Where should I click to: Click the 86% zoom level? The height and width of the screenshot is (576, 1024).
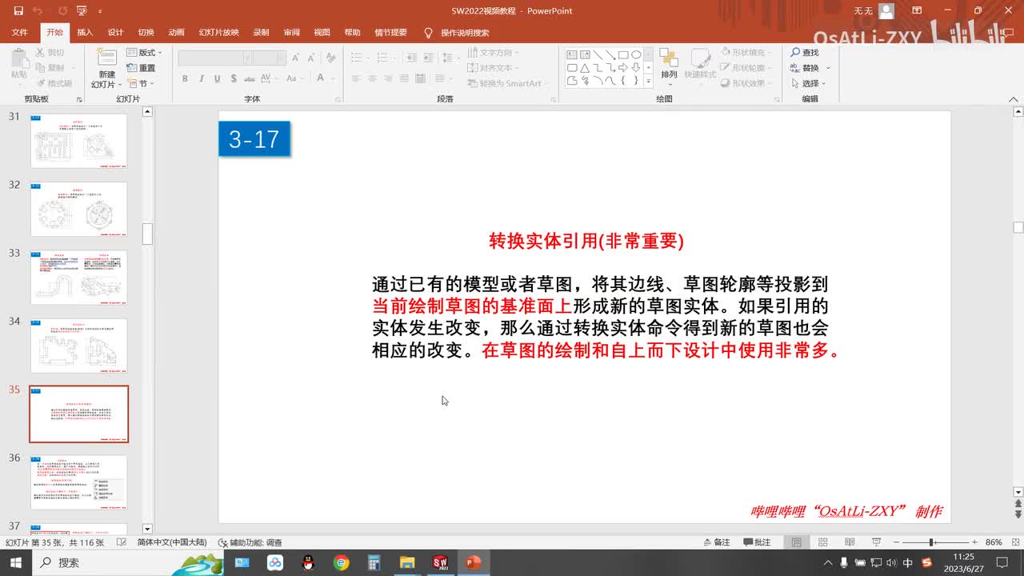[994, 542]
